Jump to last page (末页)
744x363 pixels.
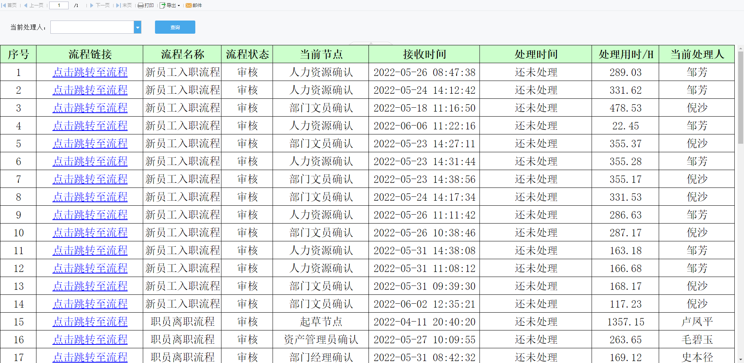(x=124, y=5)
